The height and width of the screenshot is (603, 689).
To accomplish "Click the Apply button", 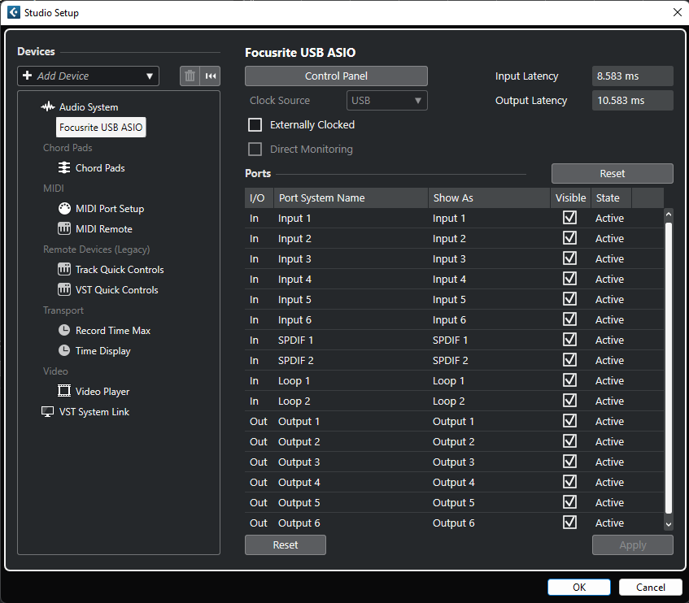I will click(x=633, y=544).
